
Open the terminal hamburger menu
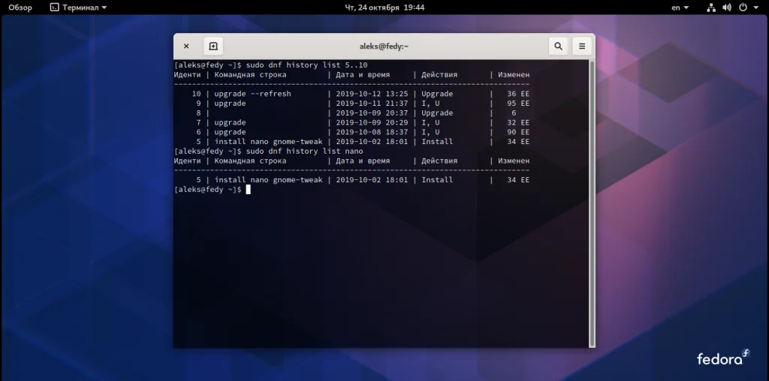[x=582, y=46]
